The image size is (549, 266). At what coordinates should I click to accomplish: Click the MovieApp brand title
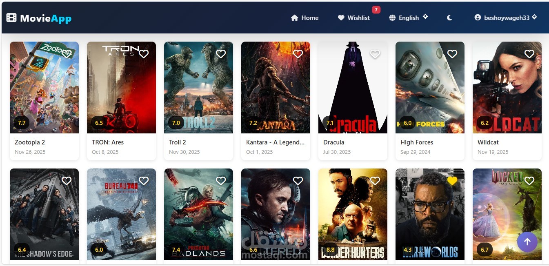click(x=46, y=18)
